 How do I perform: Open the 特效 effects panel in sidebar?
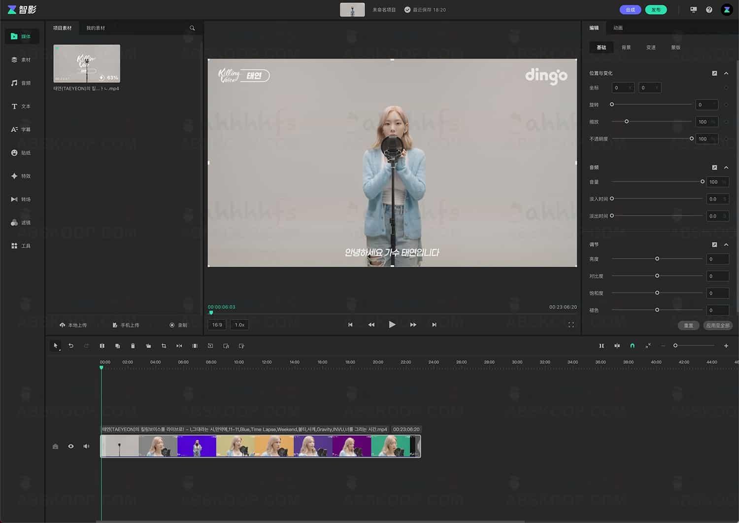click(x=21, y=176)
